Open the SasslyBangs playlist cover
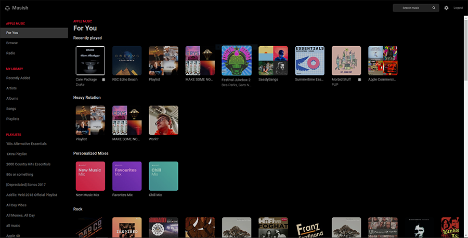 point(273,61)
